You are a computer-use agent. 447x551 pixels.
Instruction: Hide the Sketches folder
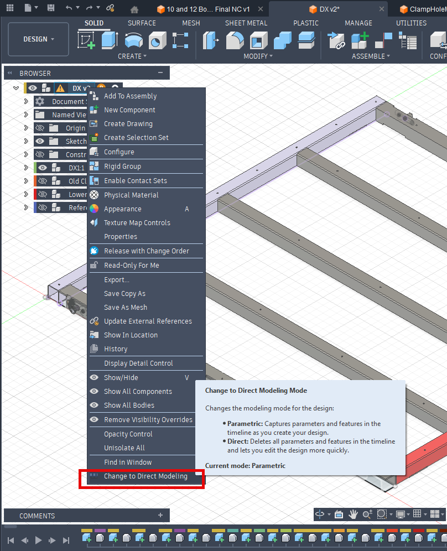tap(40, 141)
